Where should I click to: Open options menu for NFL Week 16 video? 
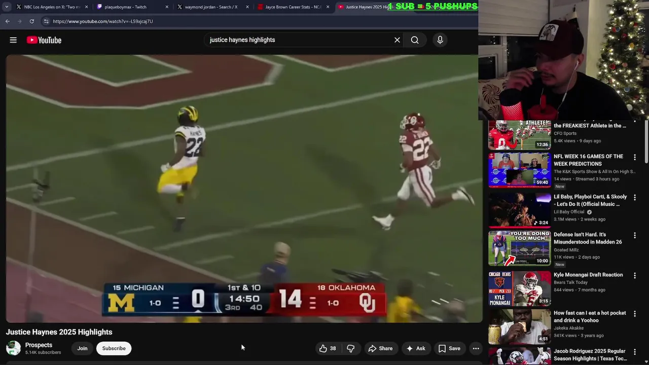(634, 158)
